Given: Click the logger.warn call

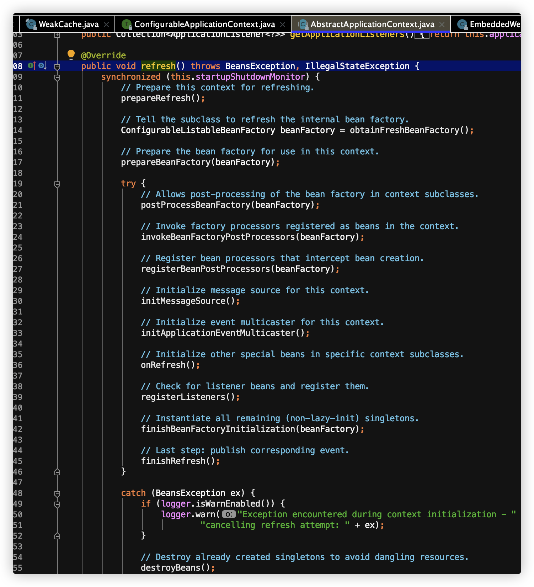Looking at the screenshot, I should tap(188, 514).
